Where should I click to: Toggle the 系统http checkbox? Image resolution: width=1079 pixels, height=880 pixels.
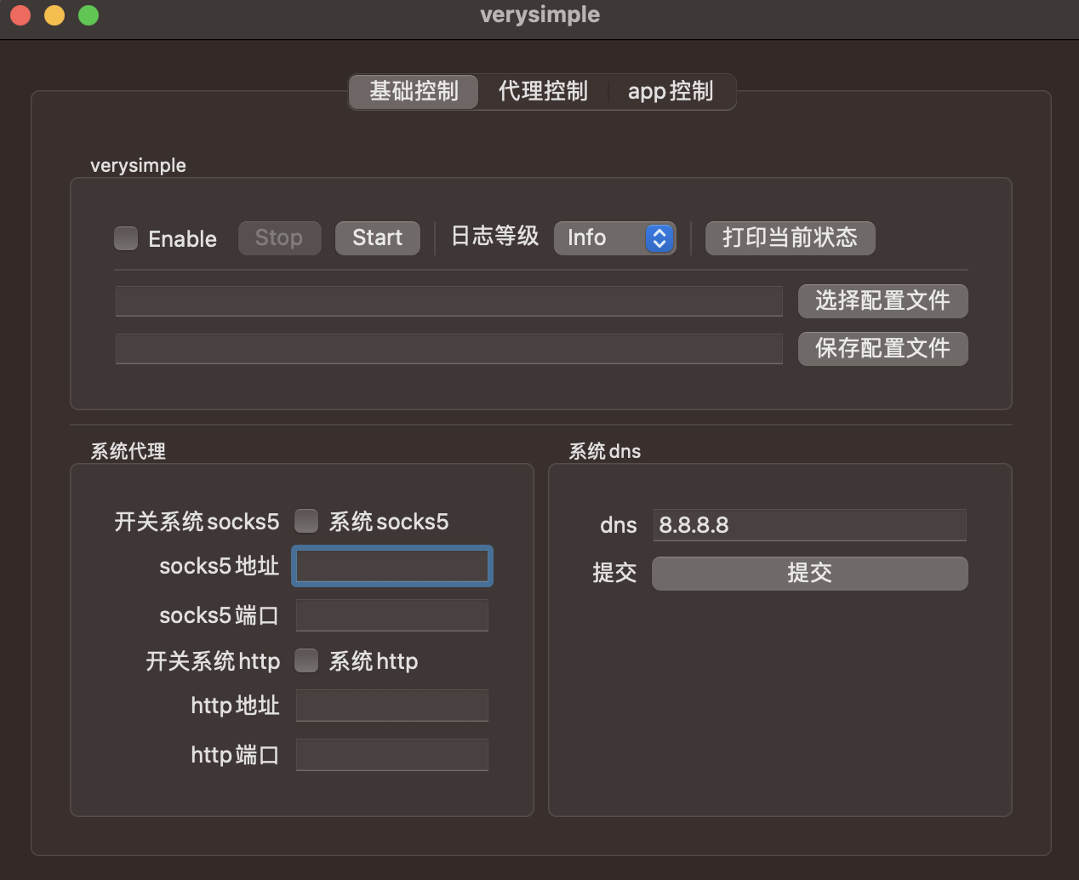click(306, 660)
